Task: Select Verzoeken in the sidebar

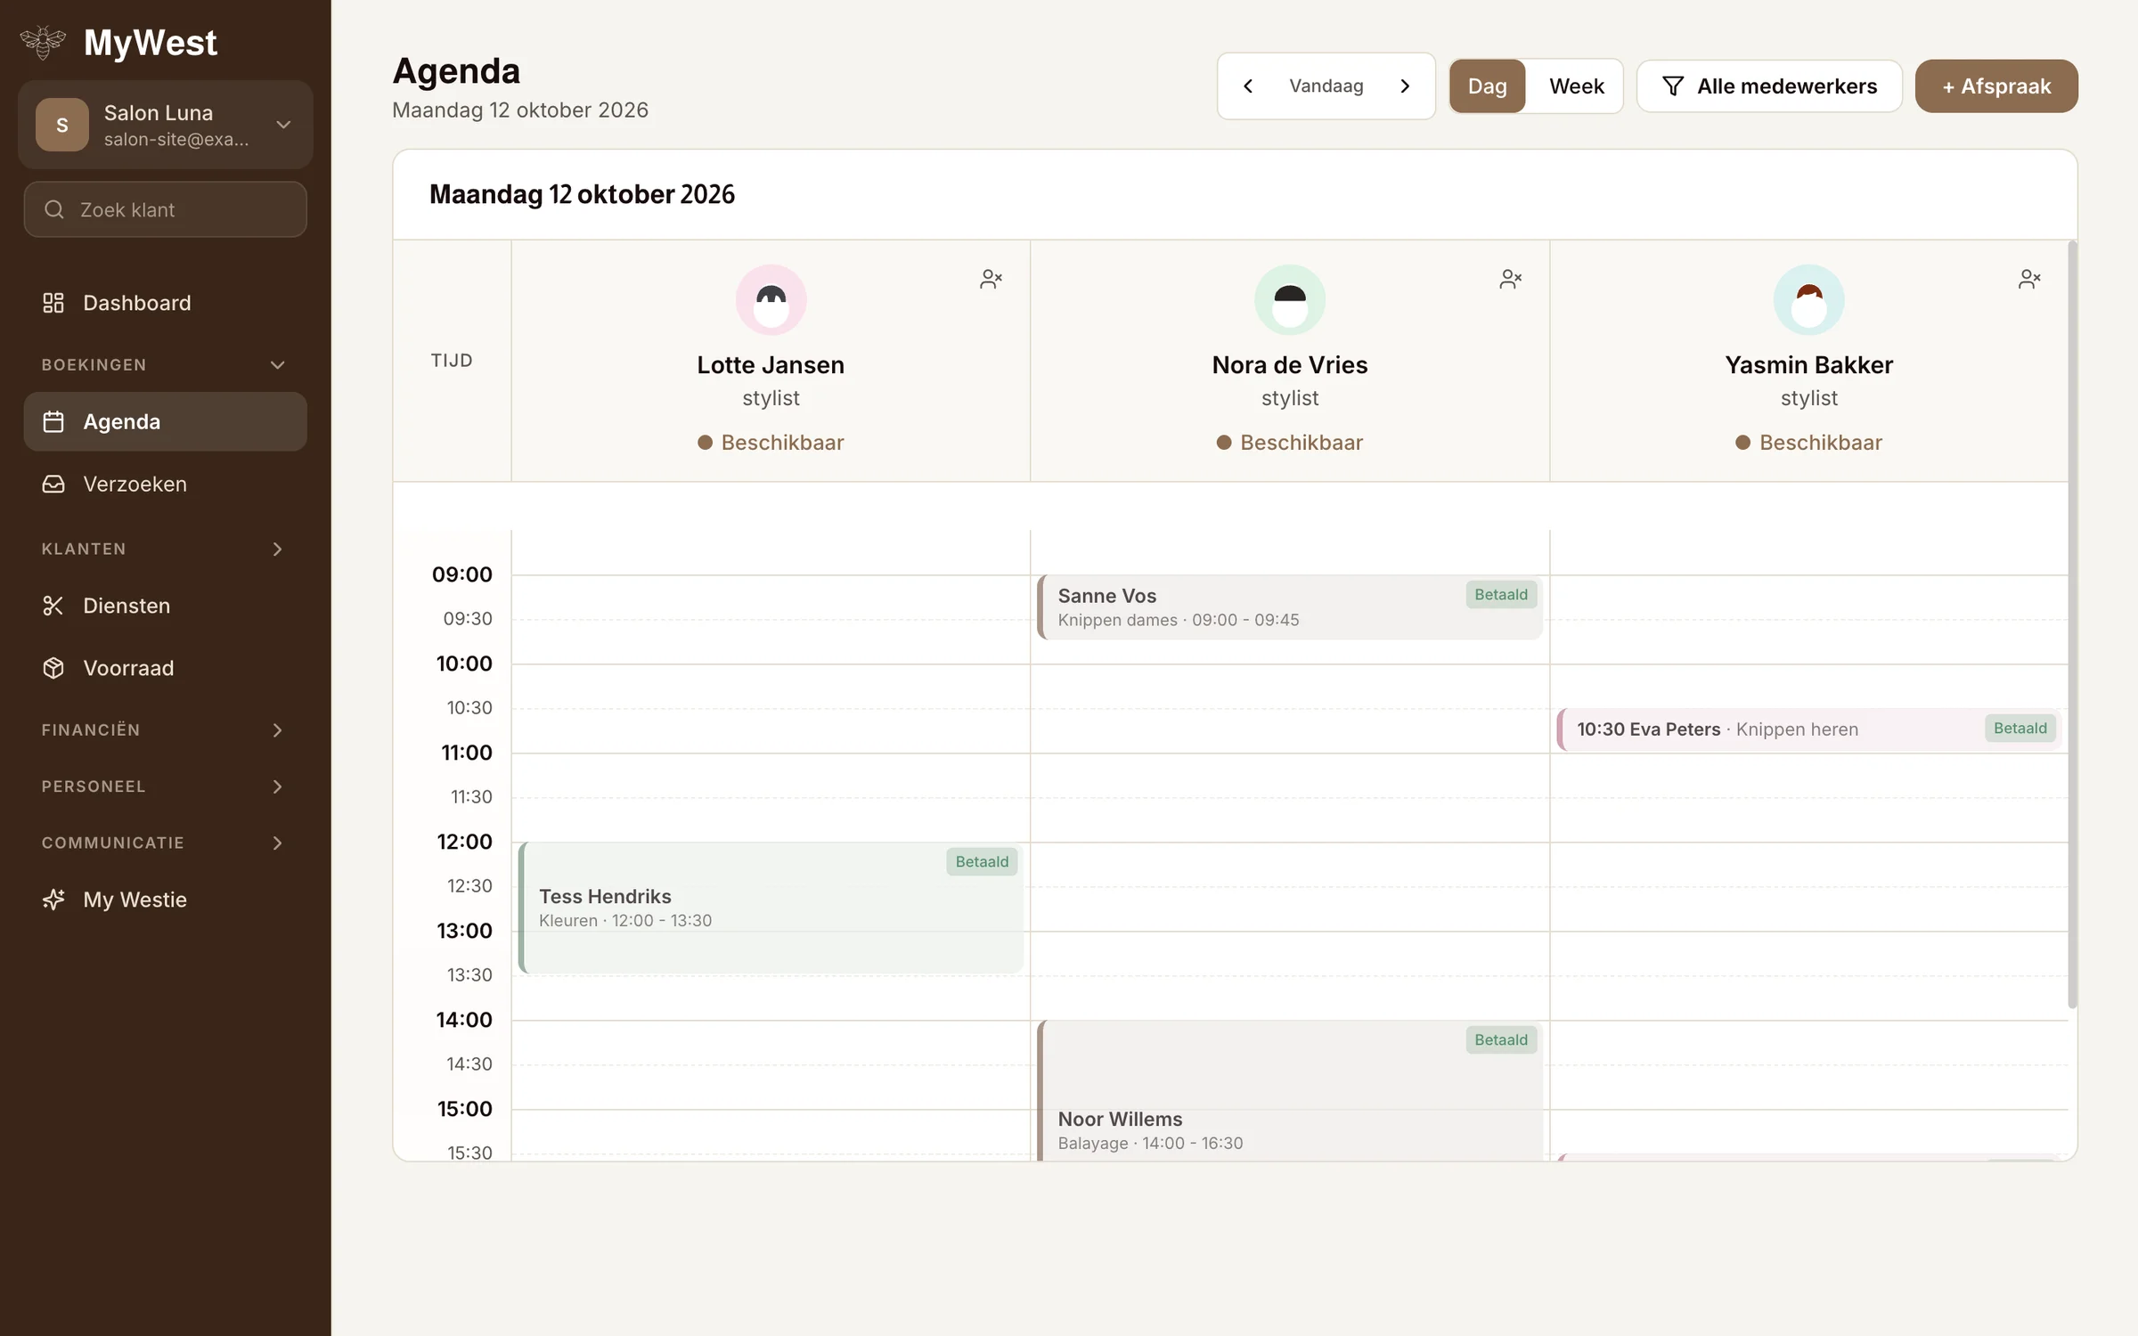Action: [165, 484]
